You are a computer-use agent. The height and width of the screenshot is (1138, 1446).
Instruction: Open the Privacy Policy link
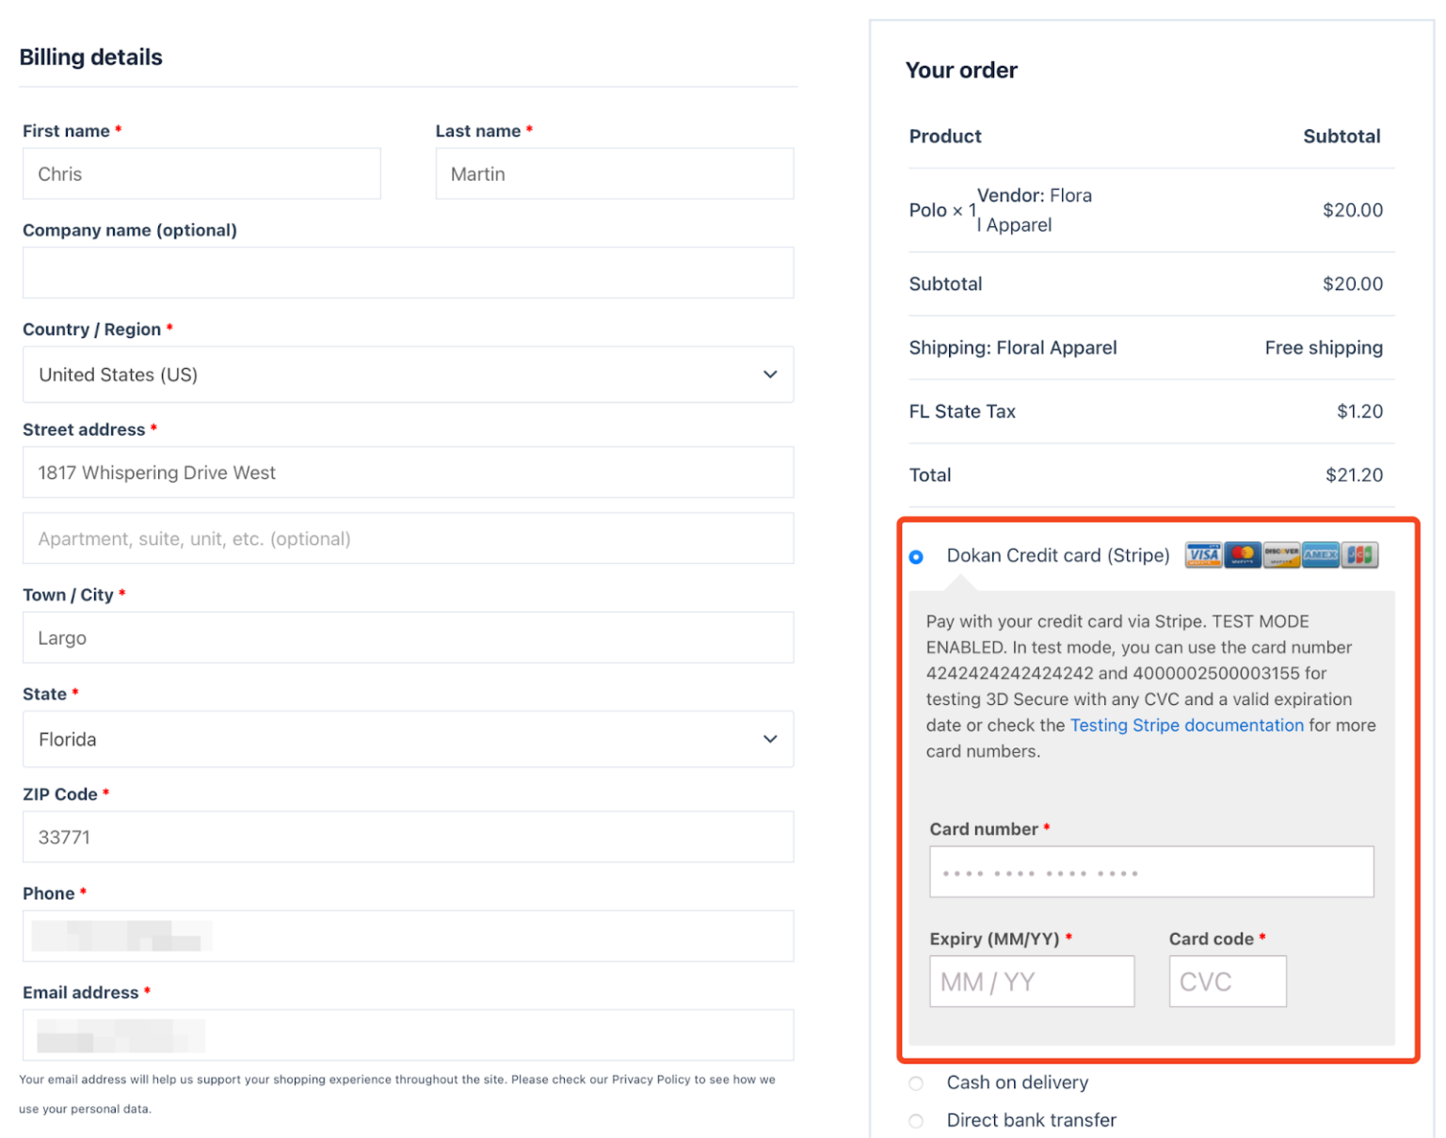(650, 1080)
